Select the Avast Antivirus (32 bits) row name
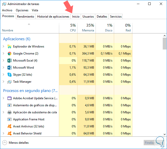The width and height of the screenshot is (167, 149). [x=29, y=126]
